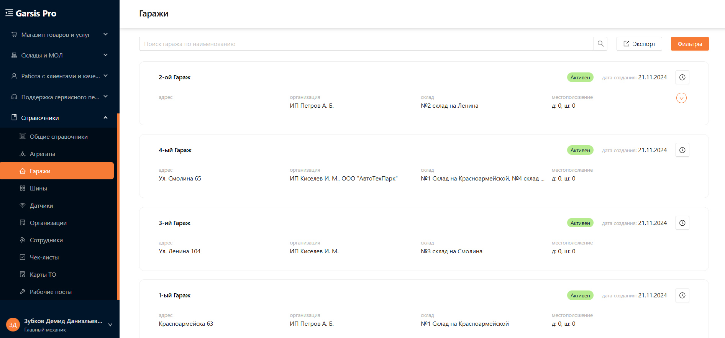
Task: Click the book icon next to Справочники
Action: [14, 118]
